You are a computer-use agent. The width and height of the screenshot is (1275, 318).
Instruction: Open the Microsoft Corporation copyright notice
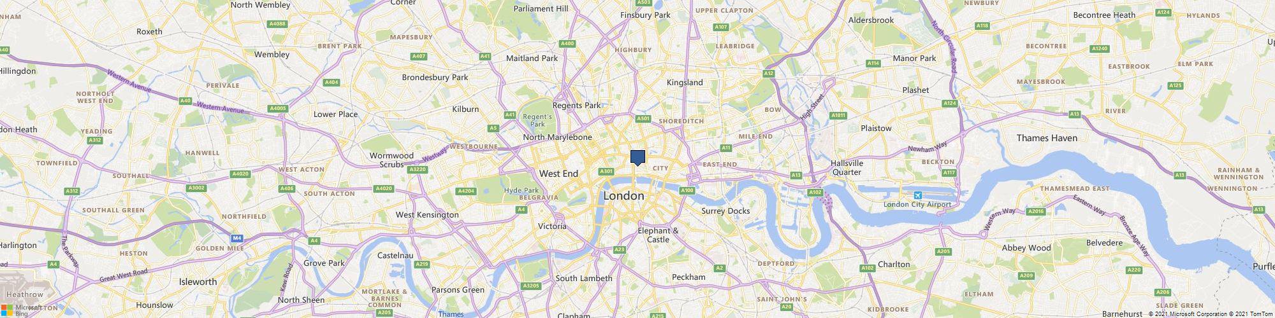pyautogui.click(x=1187, y=314)
